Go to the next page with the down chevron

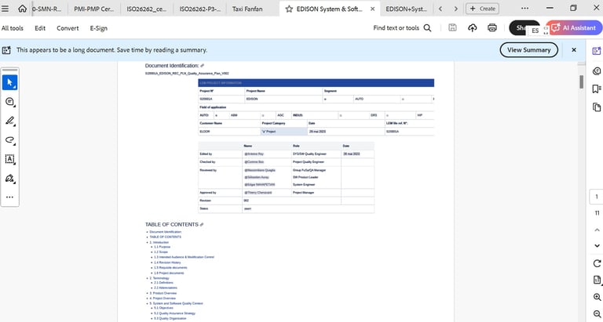597,246
